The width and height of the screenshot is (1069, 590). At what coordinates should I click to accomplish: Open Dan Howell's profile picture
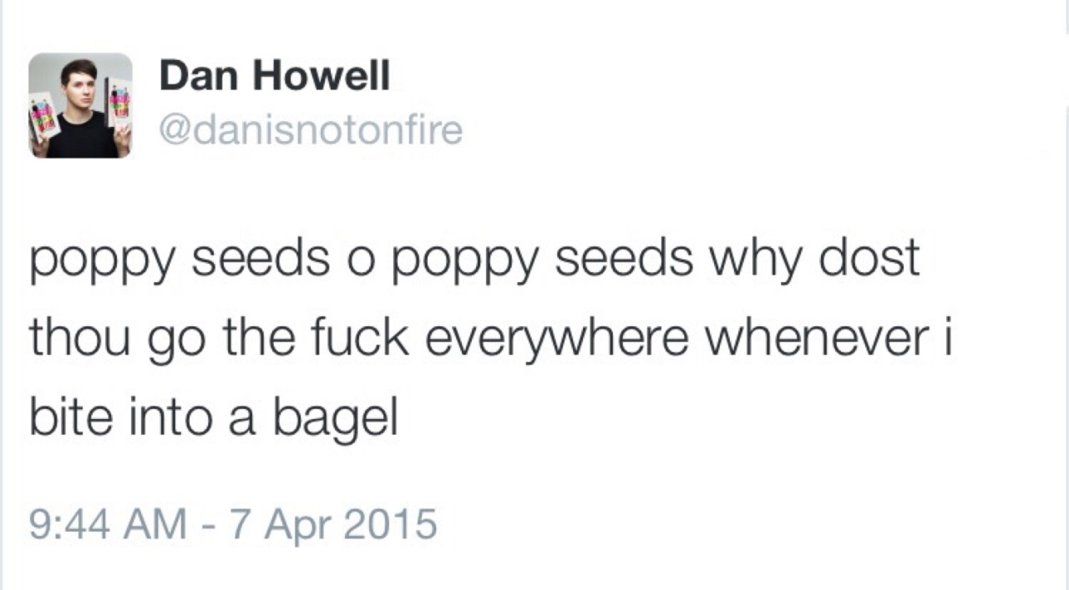coord(80,106)
